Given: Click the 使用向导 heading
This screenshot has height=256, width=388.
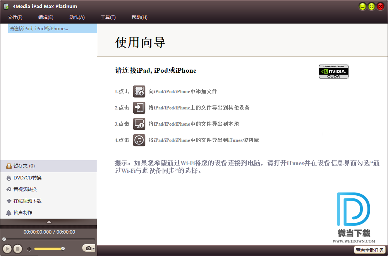Looking at the screenshot, I should click(x=140, y=42).
